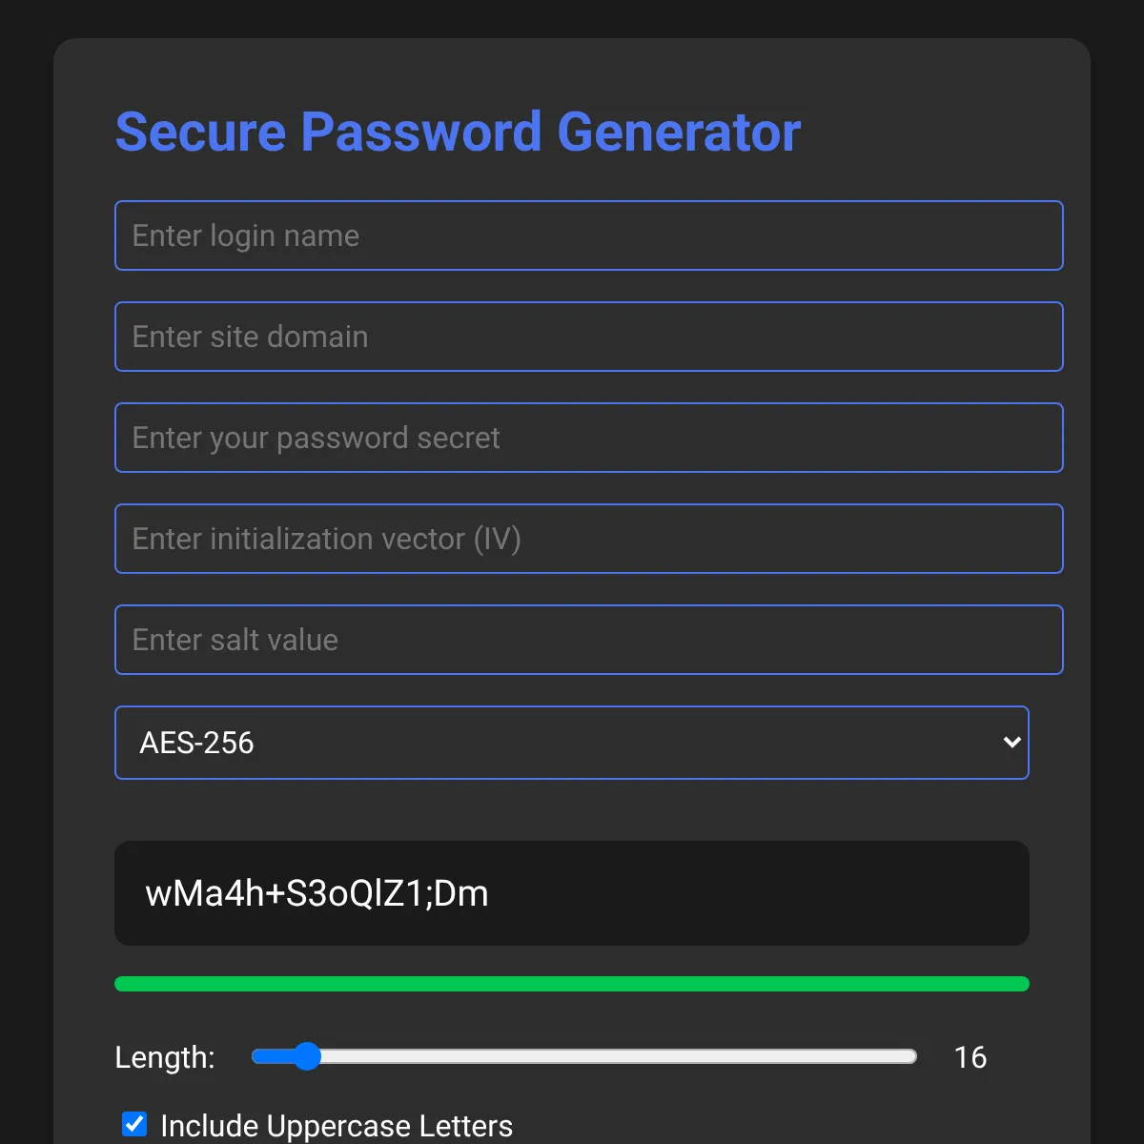Select the password secret input field
The height and width of the screenshot is (1144, 1144).
tap(589, 438)
